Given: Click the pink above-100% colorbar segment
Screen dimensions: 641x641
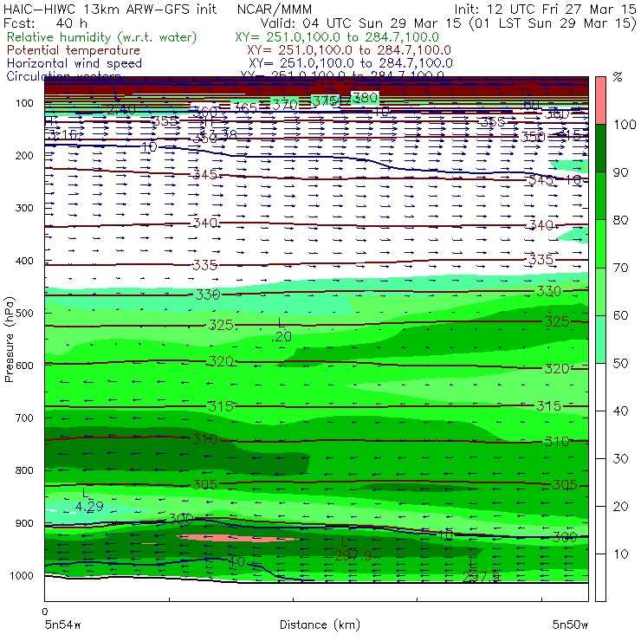Looking at the screenshot, I should pyautogui.click(x=600, y=100).
